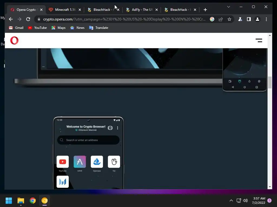Image resolution: width=277 pixels, height=207 pixels.
Task: Open the profile account menu
Action: pyautogui.click(x=258, y=19)
